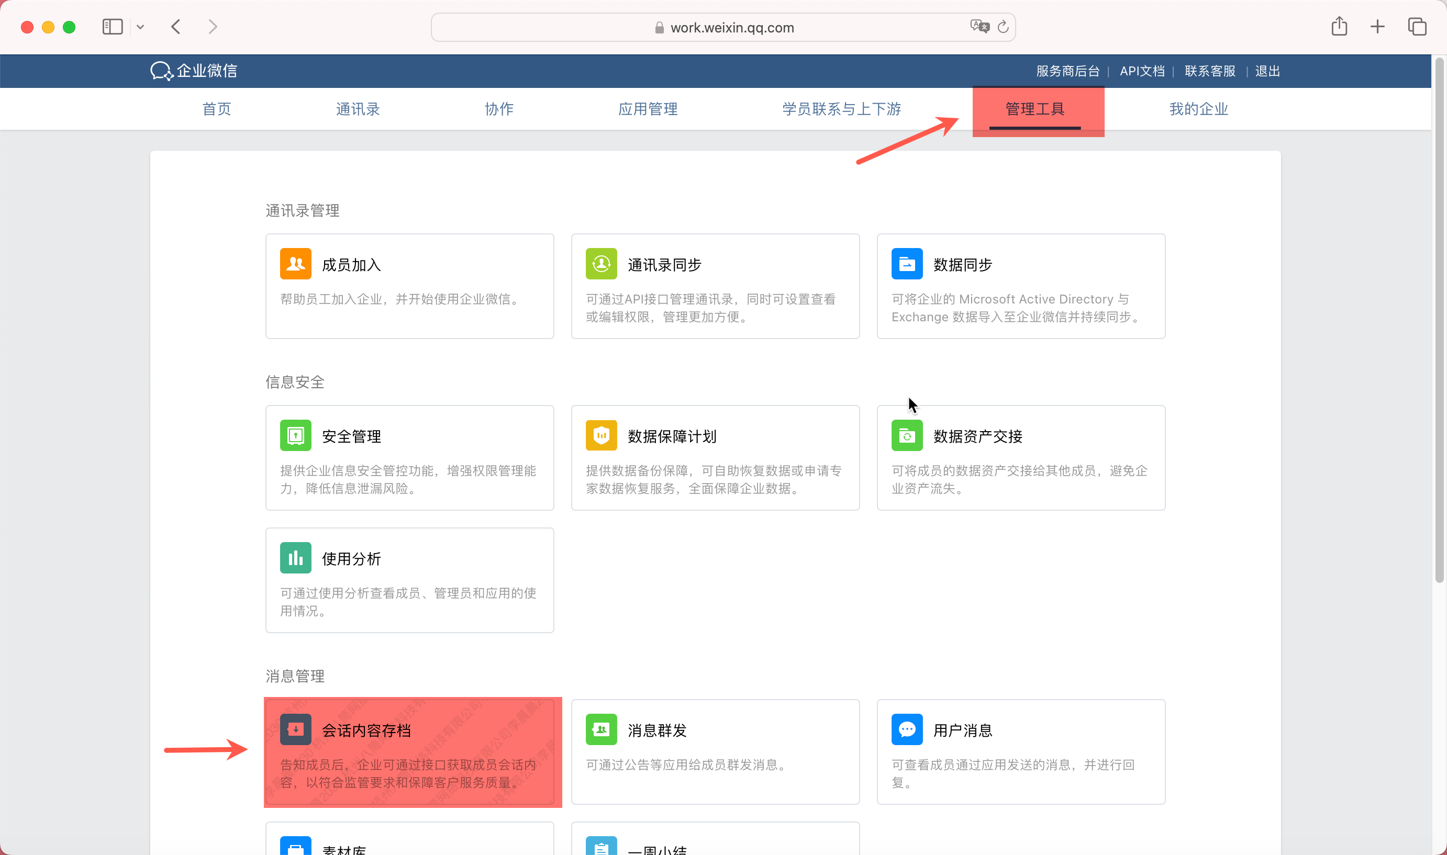This screenshot has height=855, width=1447.
Task: Open a new tab with plus icon
Action: [x=1377, y=27]
